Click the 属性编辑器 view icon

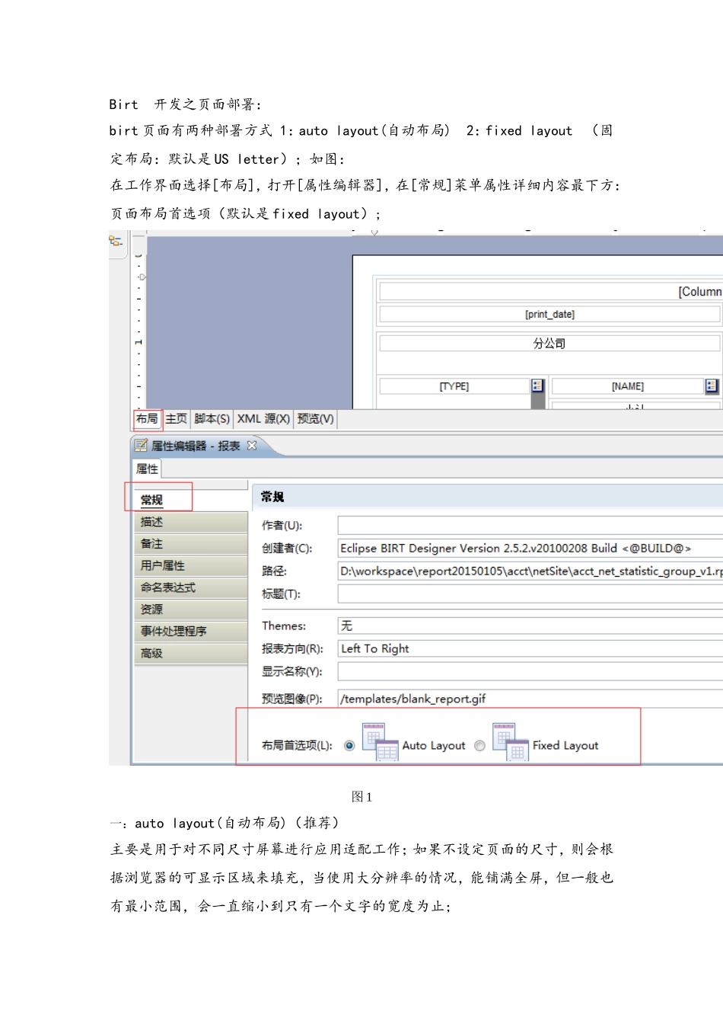141,445
